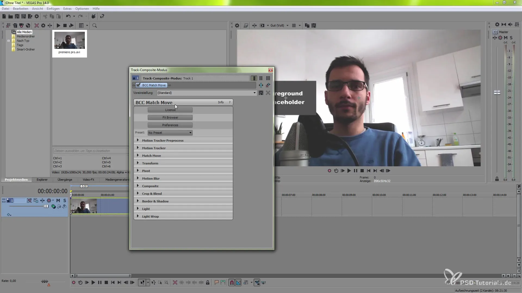Image resolution: width=522 pixels, height=293 pixels.
Task: Open project properties gear in main toolbar
Action: pos(37,17)
